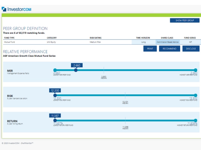Click the lowest MER peer fund endpoint

55,70
